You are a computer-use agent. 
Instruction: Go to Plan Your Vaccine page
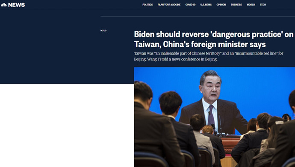(169, 5)
